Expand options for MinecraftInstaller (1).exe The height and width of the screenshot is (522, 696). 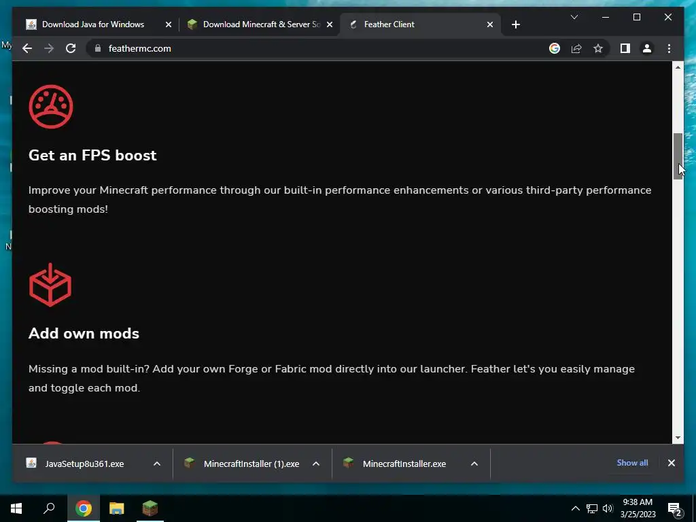[315, 464]
